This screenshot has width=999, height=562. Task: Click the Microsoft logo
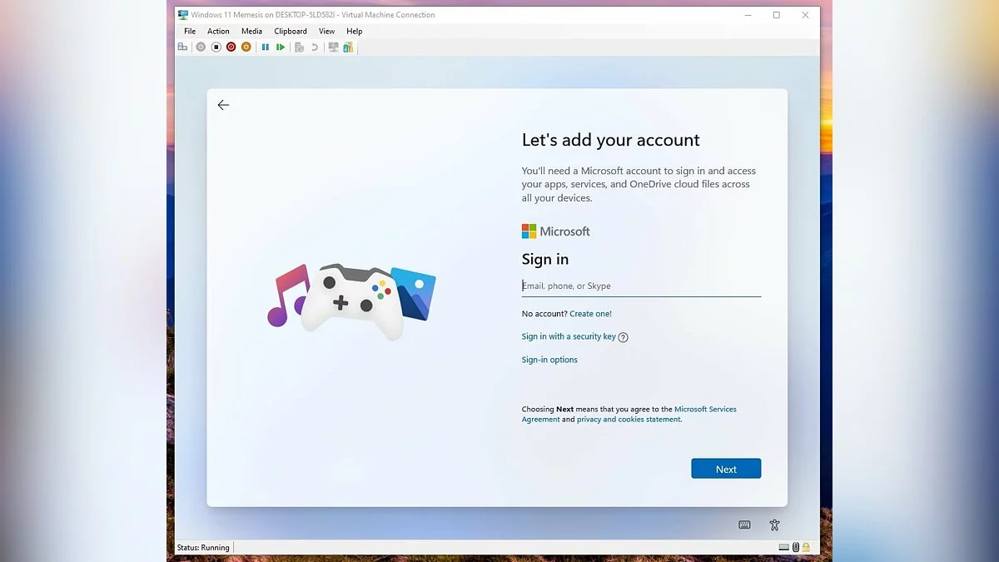[555, 231]
